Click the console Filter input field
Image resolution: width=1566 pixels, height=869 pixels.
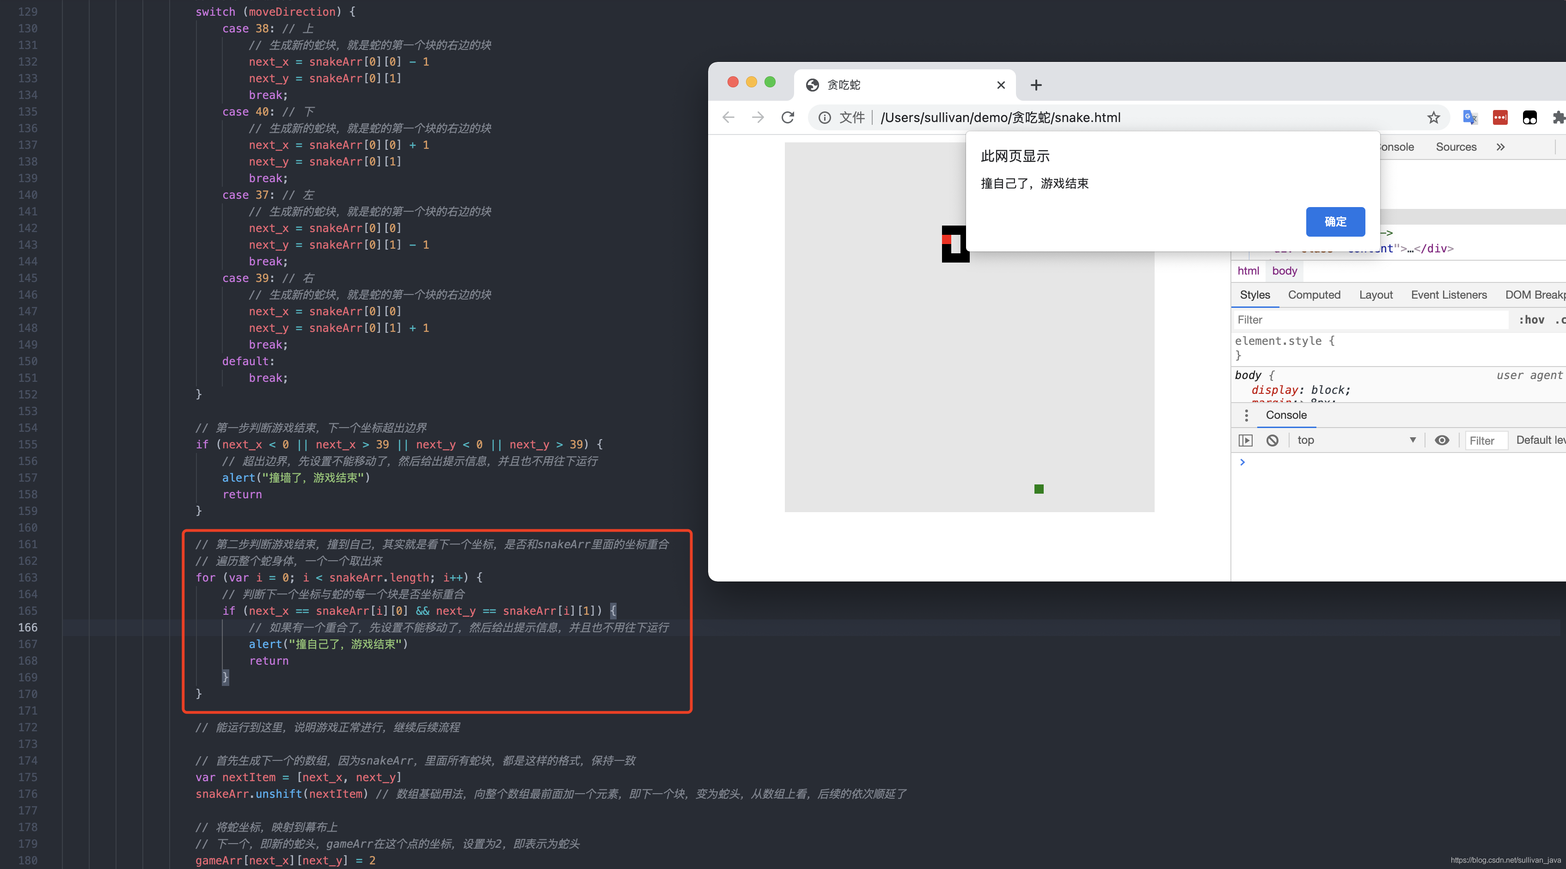(1486, 440)
